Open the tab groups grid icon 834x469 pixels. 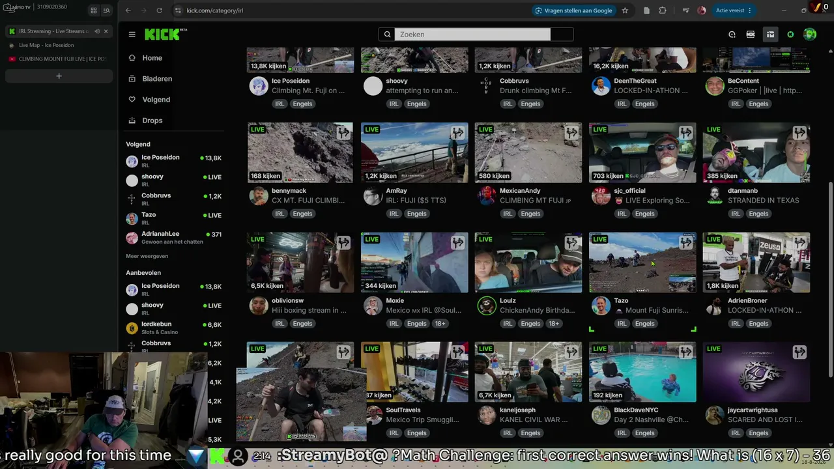pyautogui.click(x=94, y=10)
